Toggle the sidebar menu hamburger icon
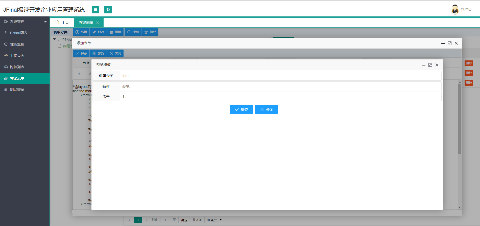The image size is (480, 226). click(95, 10)
